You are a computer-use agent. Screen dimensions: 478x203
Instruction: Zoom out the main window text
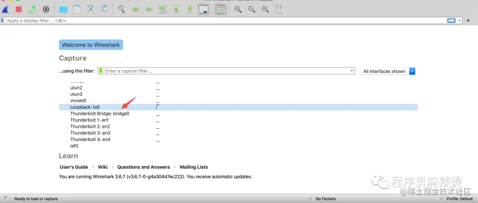tap(251, 9)
